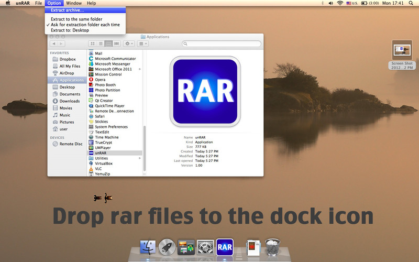419x262 pixels.
Task: Switch Finder to column view
Action: click(x=108, y=43)
